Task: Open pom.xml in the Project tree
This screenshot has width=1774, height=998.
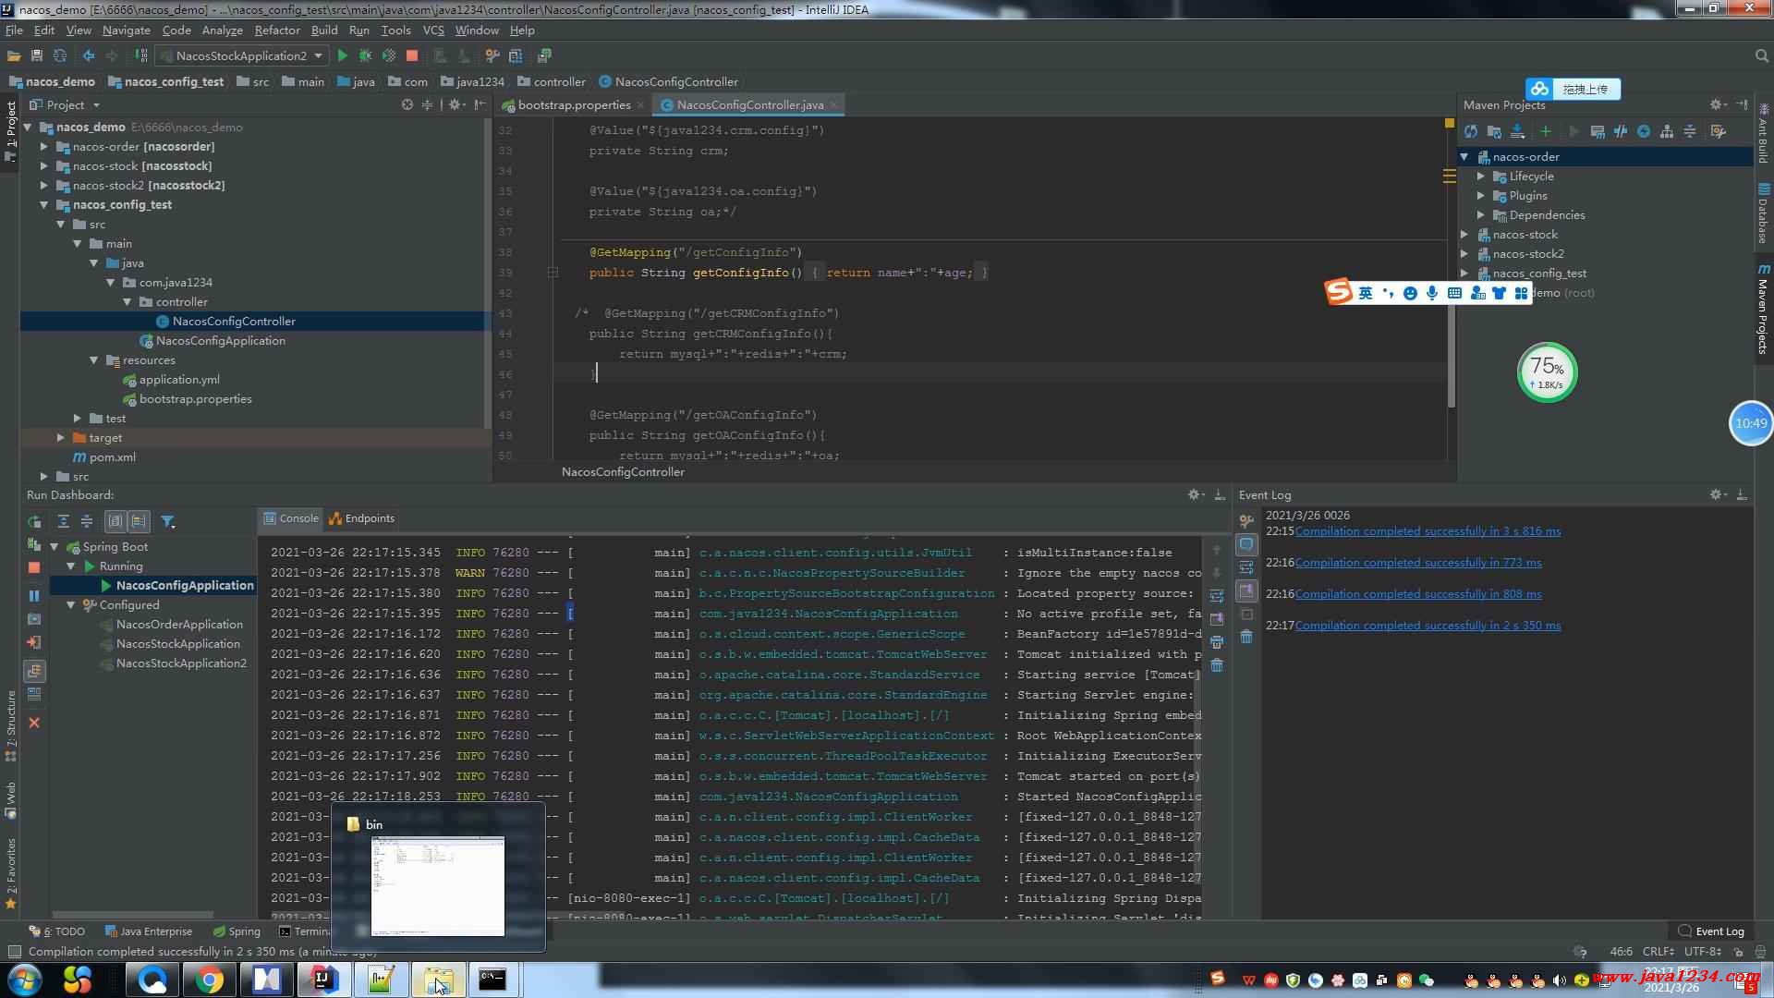Action: 104,456
